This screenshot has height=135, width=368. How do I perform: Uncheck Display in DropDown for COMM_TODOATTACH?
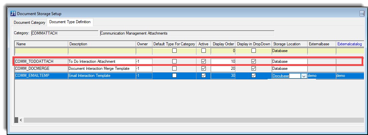point(254,61)
